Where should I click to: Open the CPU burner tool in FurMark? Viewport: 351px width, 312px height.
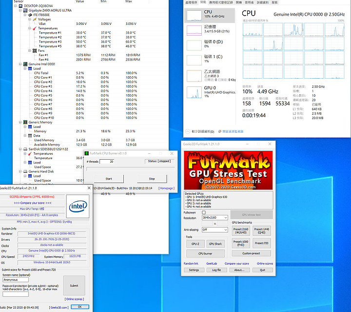click(205, 253)
